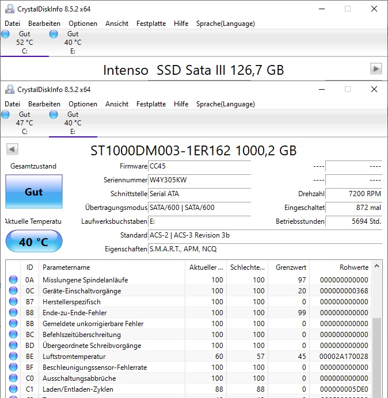Click the Seriennummer field W4Y305KW
Viewport: 388px width, 398px height.
click(199, 180)
